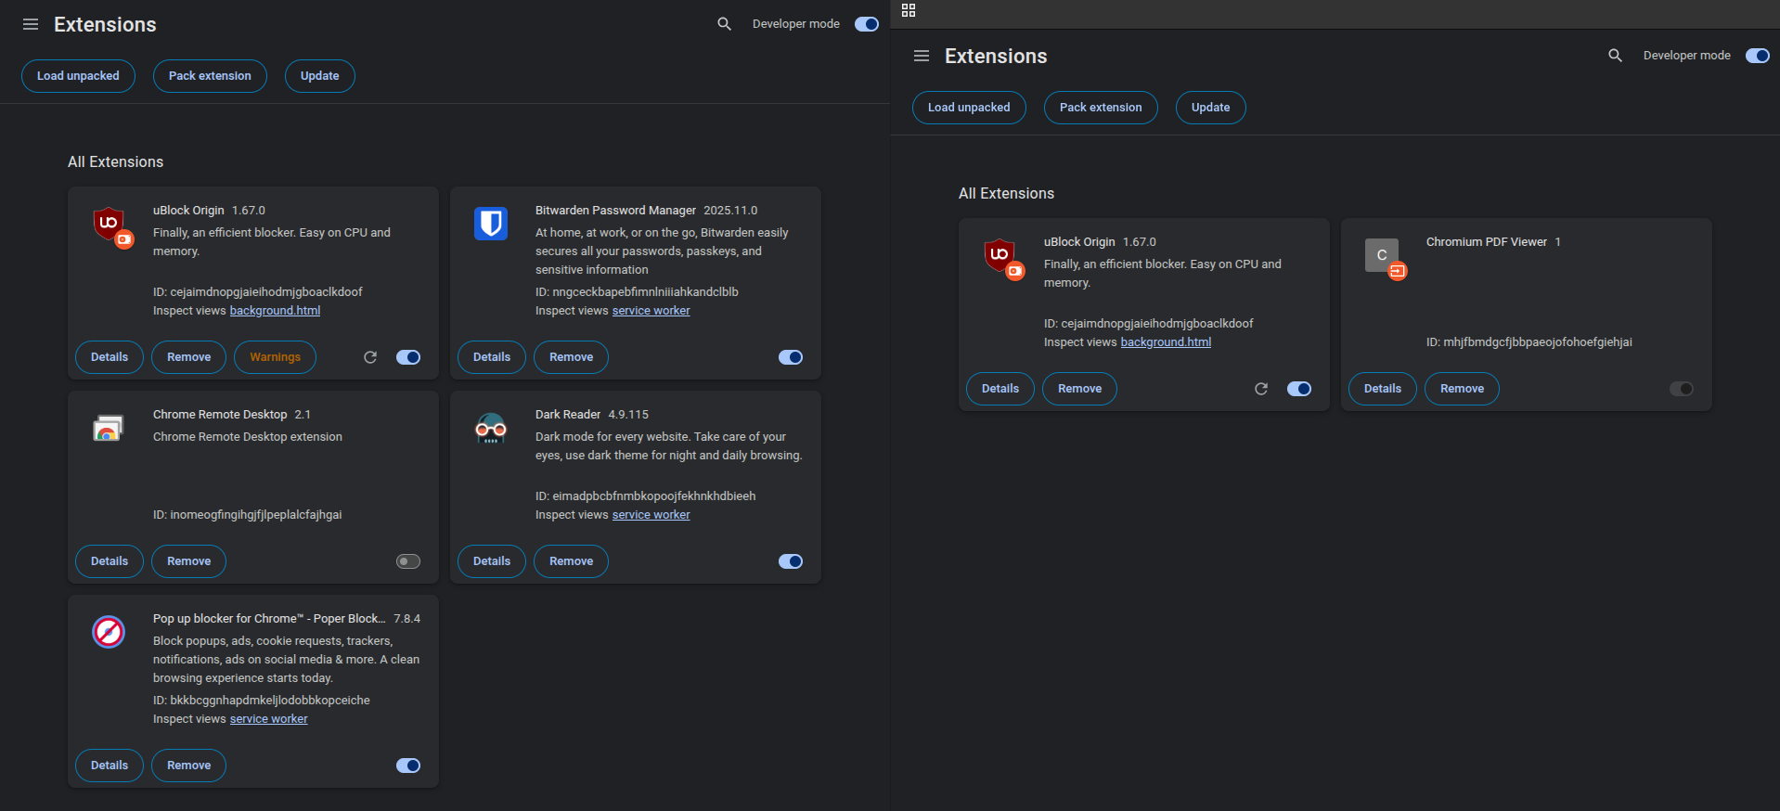Image resolution: width=1780 pixels, height=811 pixels.
Task: Click the search icon in the right window
Action: 1615,56
